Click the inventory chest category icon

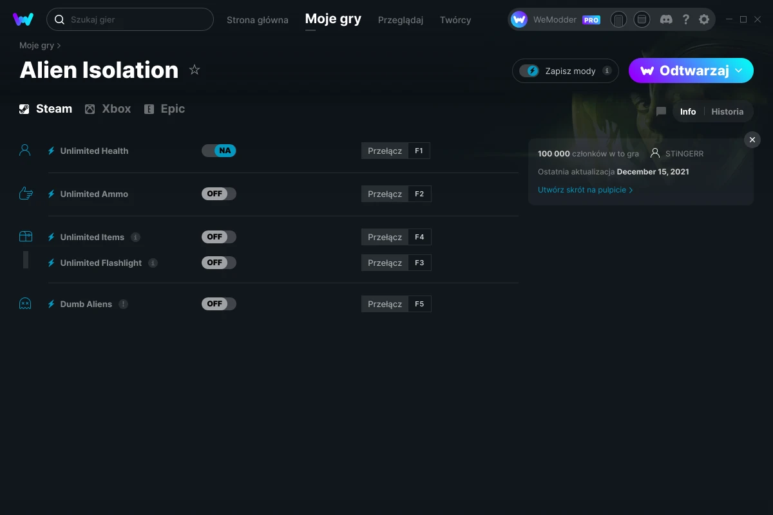pyautogui.click(x=26, y=236)
